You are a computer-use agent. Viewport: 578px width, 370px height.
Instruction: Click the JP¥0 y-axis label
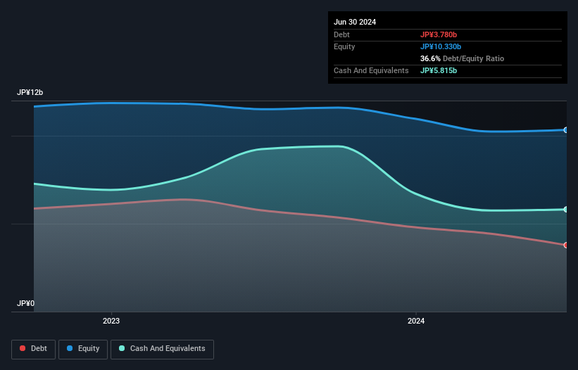pyautogui.click(x=25, y=303)
